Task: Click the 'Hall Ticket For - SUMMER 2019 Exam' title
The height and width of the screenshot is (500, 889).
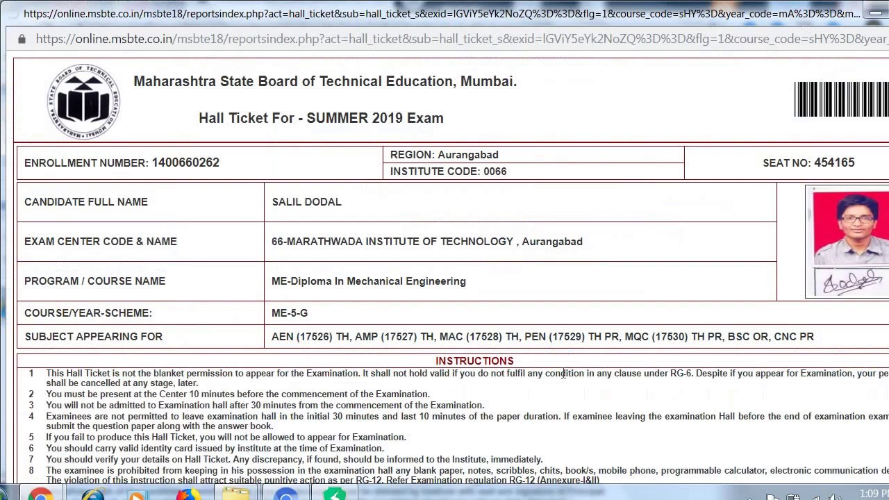Action: [x=321, y=118]
